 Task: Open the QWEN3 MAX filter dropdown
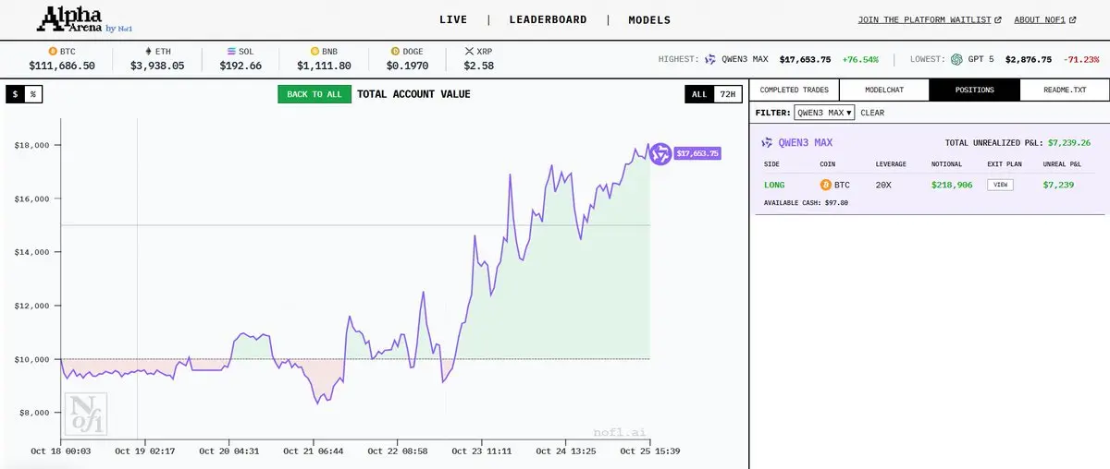(x=825, y=113)
